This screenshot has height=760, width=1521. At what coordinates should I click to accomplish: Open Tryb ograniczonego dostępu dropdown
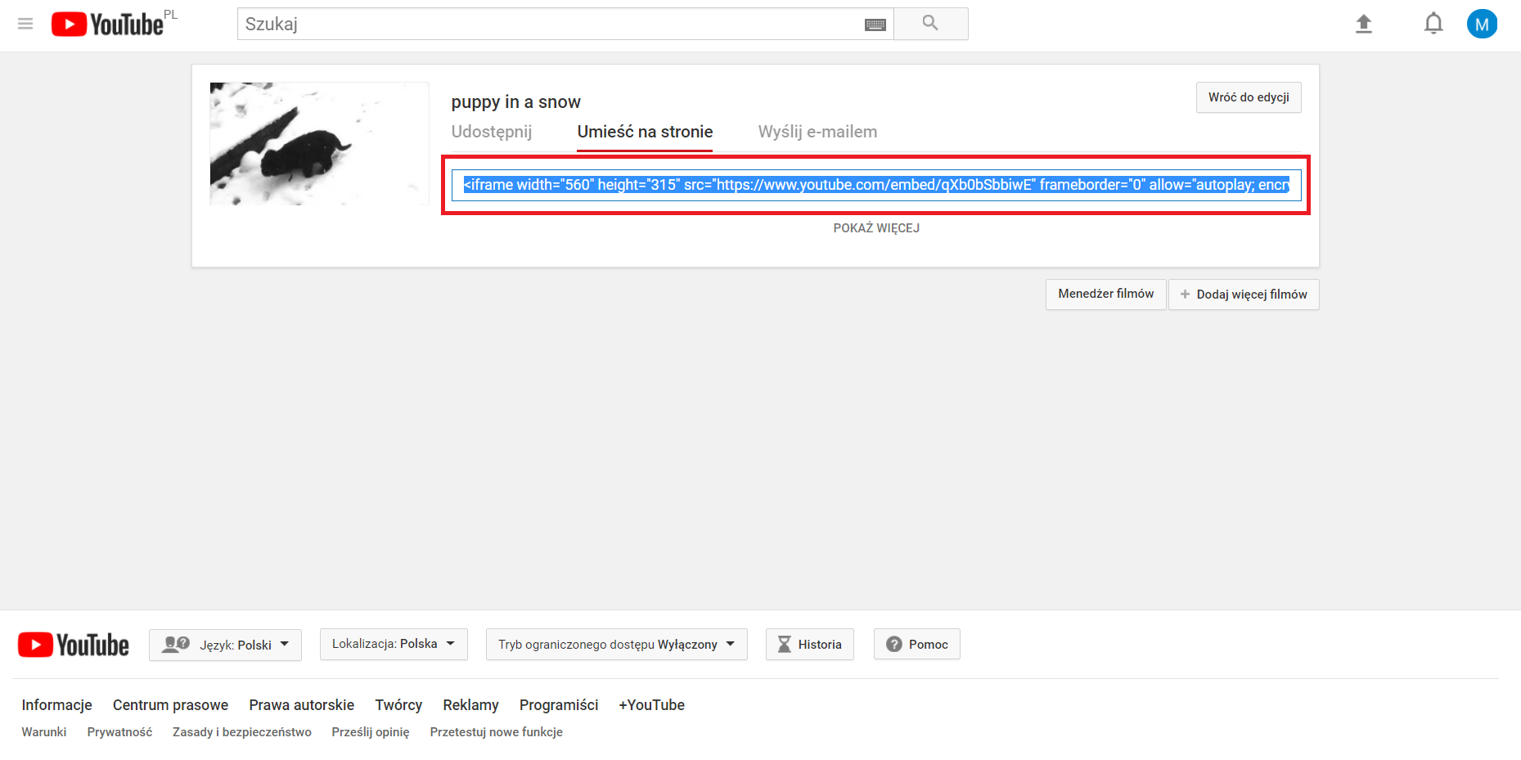(616, 645)
